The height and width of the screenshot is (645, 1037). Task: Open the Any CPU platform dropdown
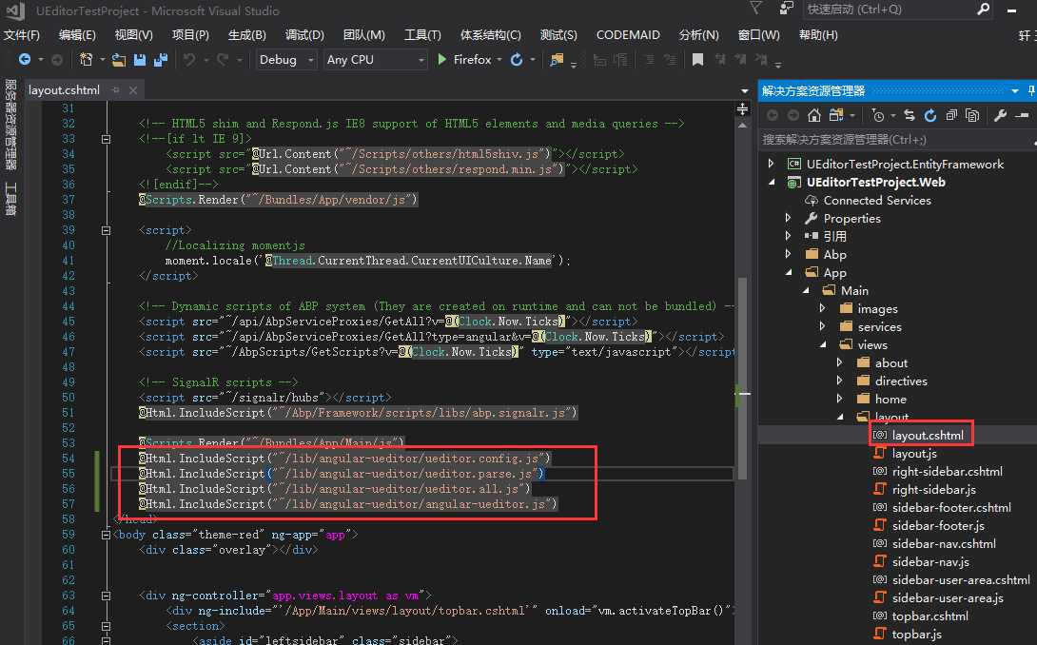(375, 60)
